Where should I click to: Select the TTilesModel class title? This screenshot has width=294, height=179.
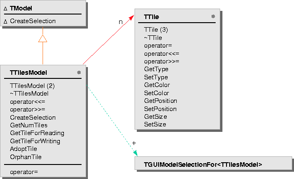pyautogui.click(x=28, y=73)
